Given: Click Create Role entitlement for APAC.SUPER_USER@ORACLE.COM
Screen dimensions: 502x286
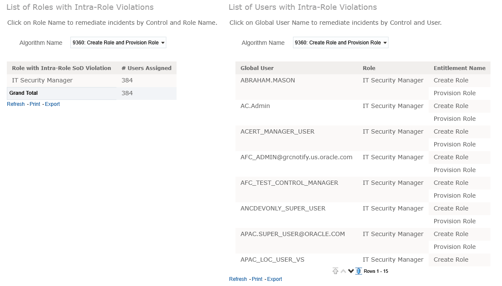Looking at the screenshot, I should point(451,234).
